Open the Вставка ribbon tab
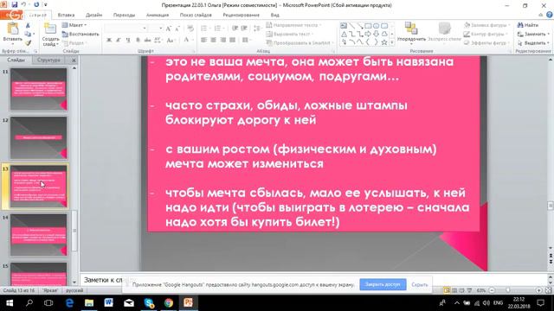Viewport: 554px width, 311px height. (66, 16)
